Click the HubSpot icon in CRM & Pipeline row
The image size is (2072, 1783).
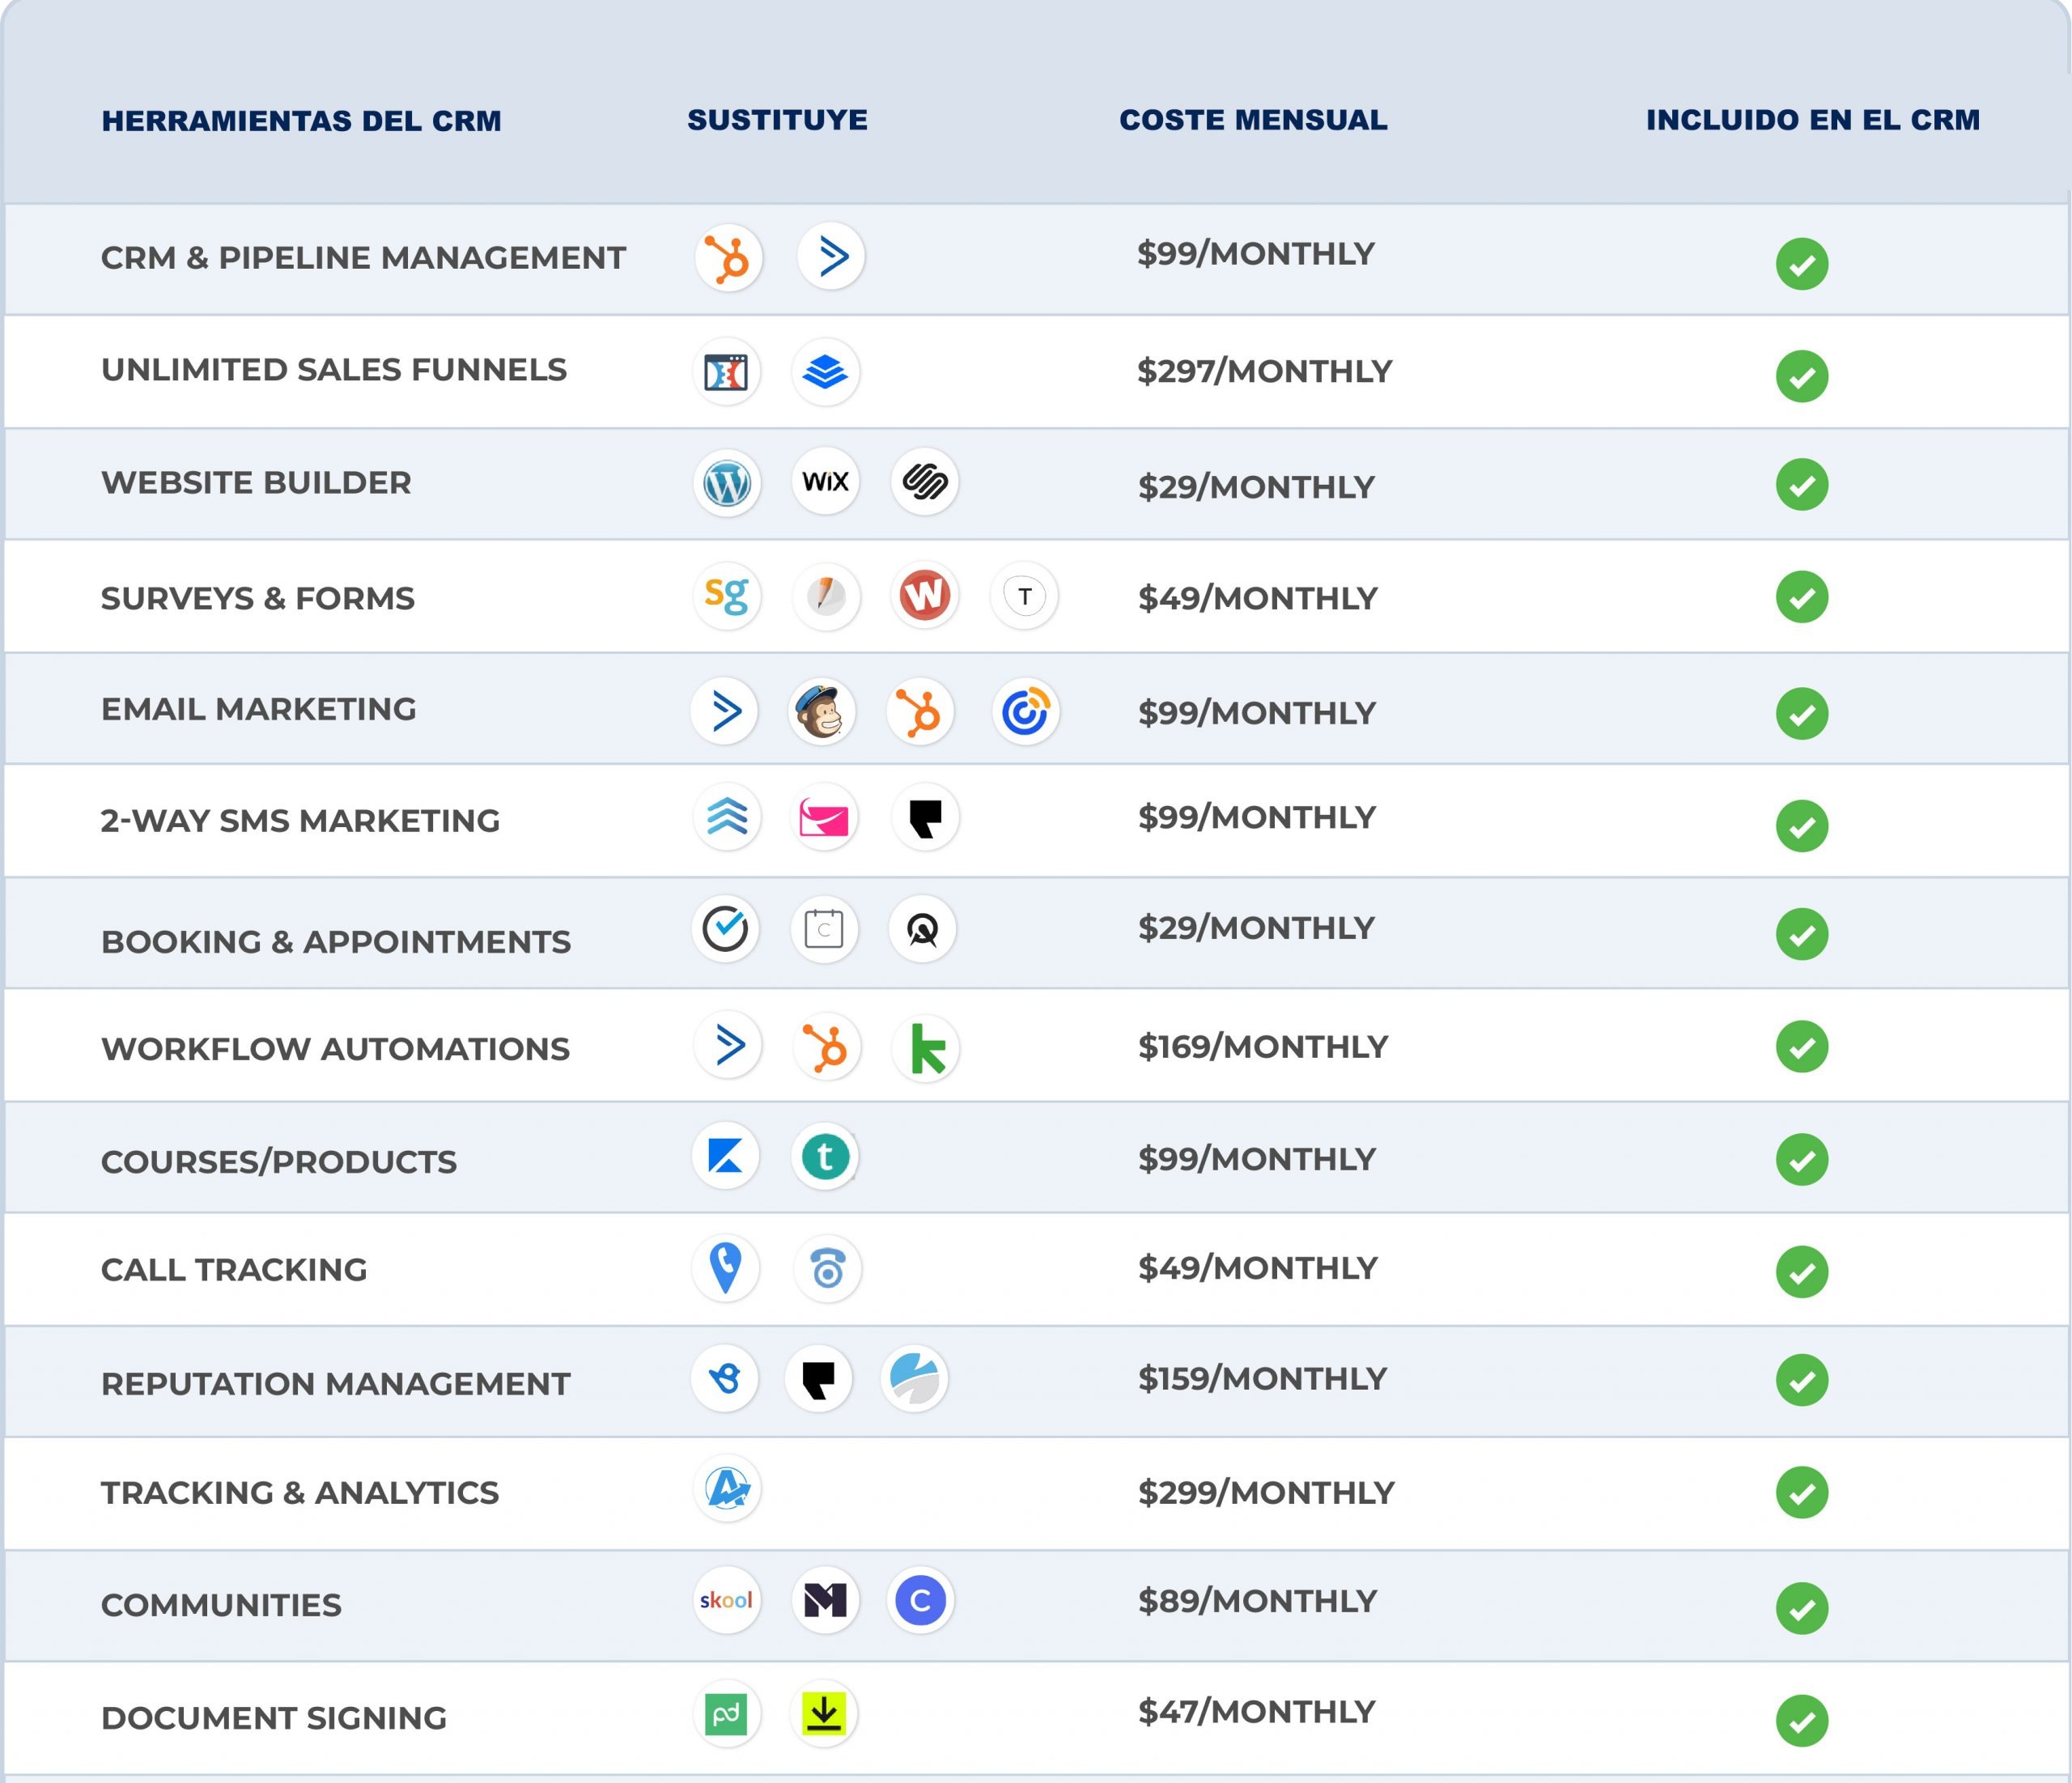(x=728, y=258)
